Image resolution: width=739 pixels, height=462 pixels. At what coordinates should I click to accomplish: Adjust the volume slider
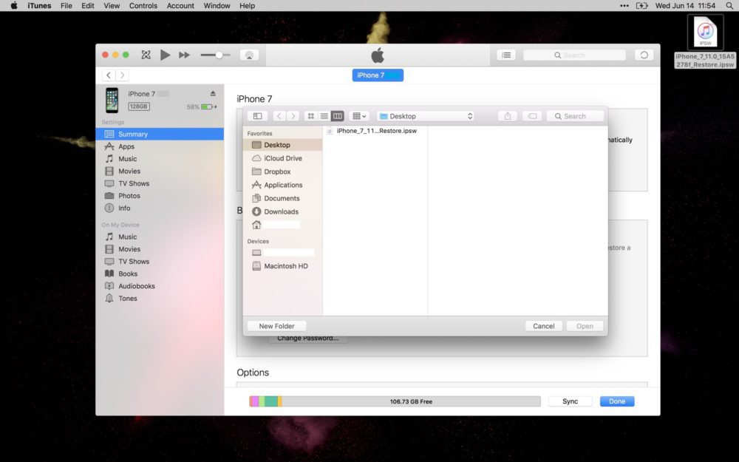coord(217,55)
